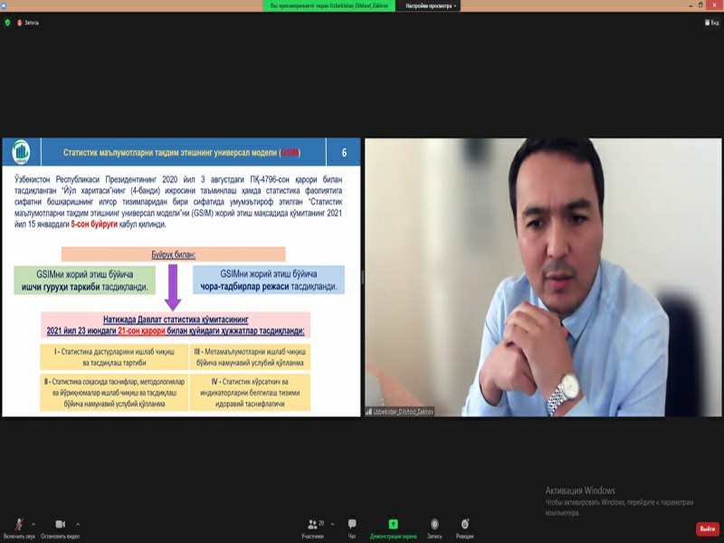This screenshot has width=724, height=543.
Task: Leave meeting with red Выйти button
Action: [707, 529]
